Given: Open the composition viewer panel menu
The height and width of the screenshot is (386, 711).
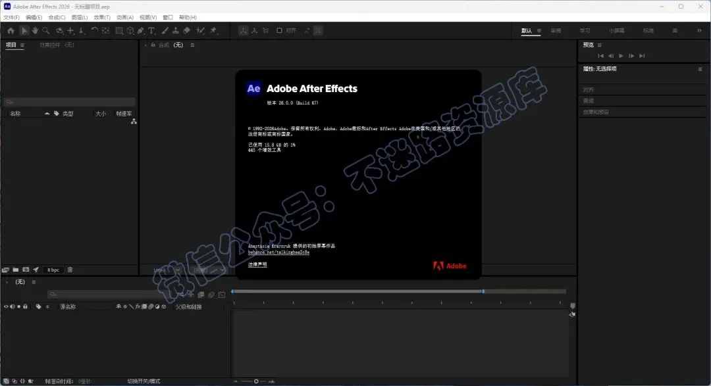Looking at the screenshot, I should [192, 45].
